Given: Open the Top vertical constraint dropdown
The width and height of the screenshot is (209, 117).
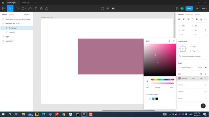Looking at the screenshot, I should coord(195,51).
